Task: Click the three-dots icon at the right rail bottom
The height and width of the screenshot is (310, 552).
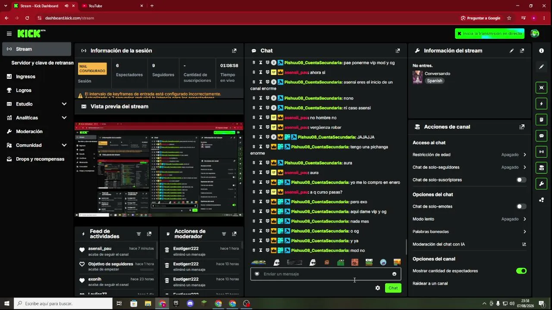Action: coord(542,200)
